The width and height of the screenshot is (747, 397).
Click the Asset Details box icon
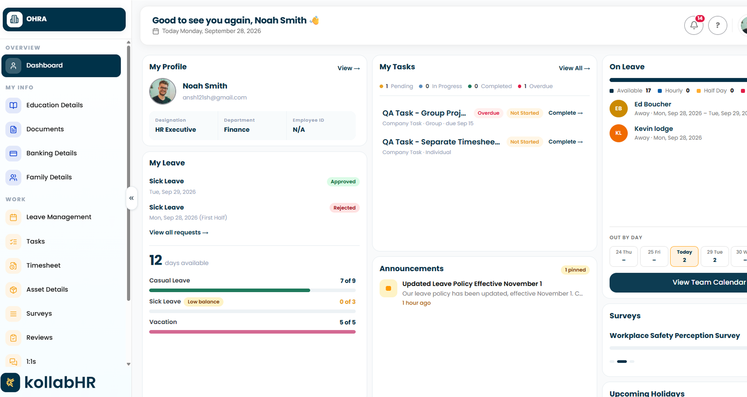(x=13, y=289)
